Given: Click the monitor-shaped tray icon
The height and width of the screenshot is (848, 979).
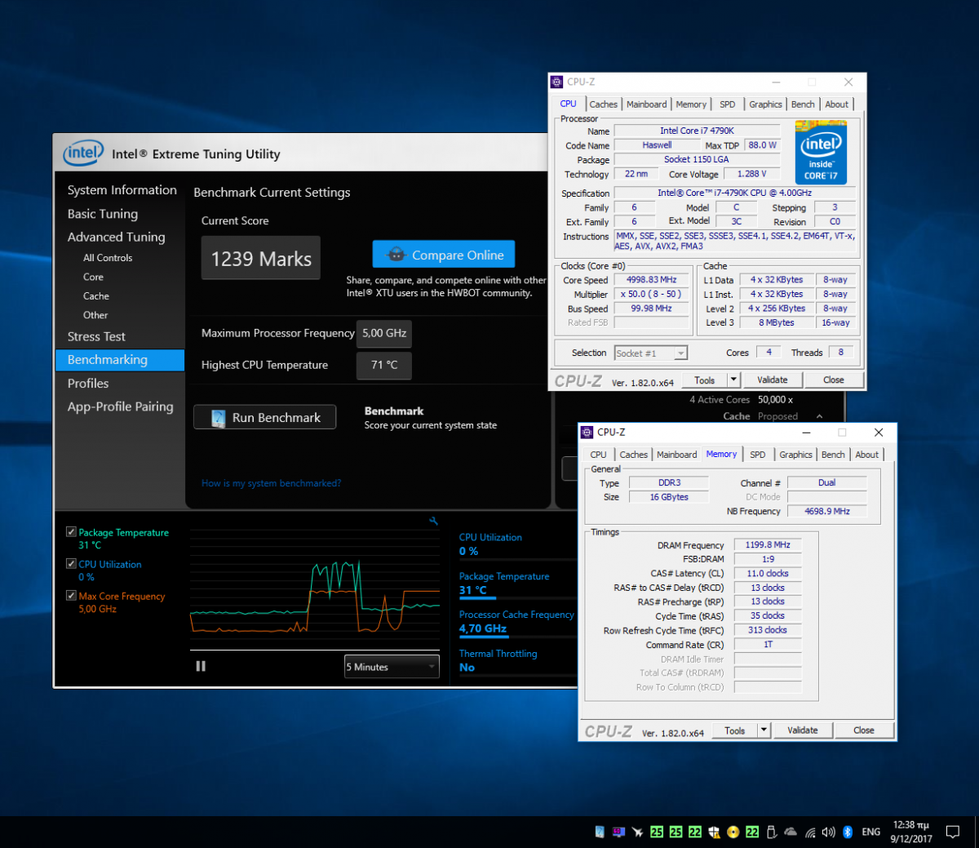Looking at the screenshot, I should pos(618,832).
